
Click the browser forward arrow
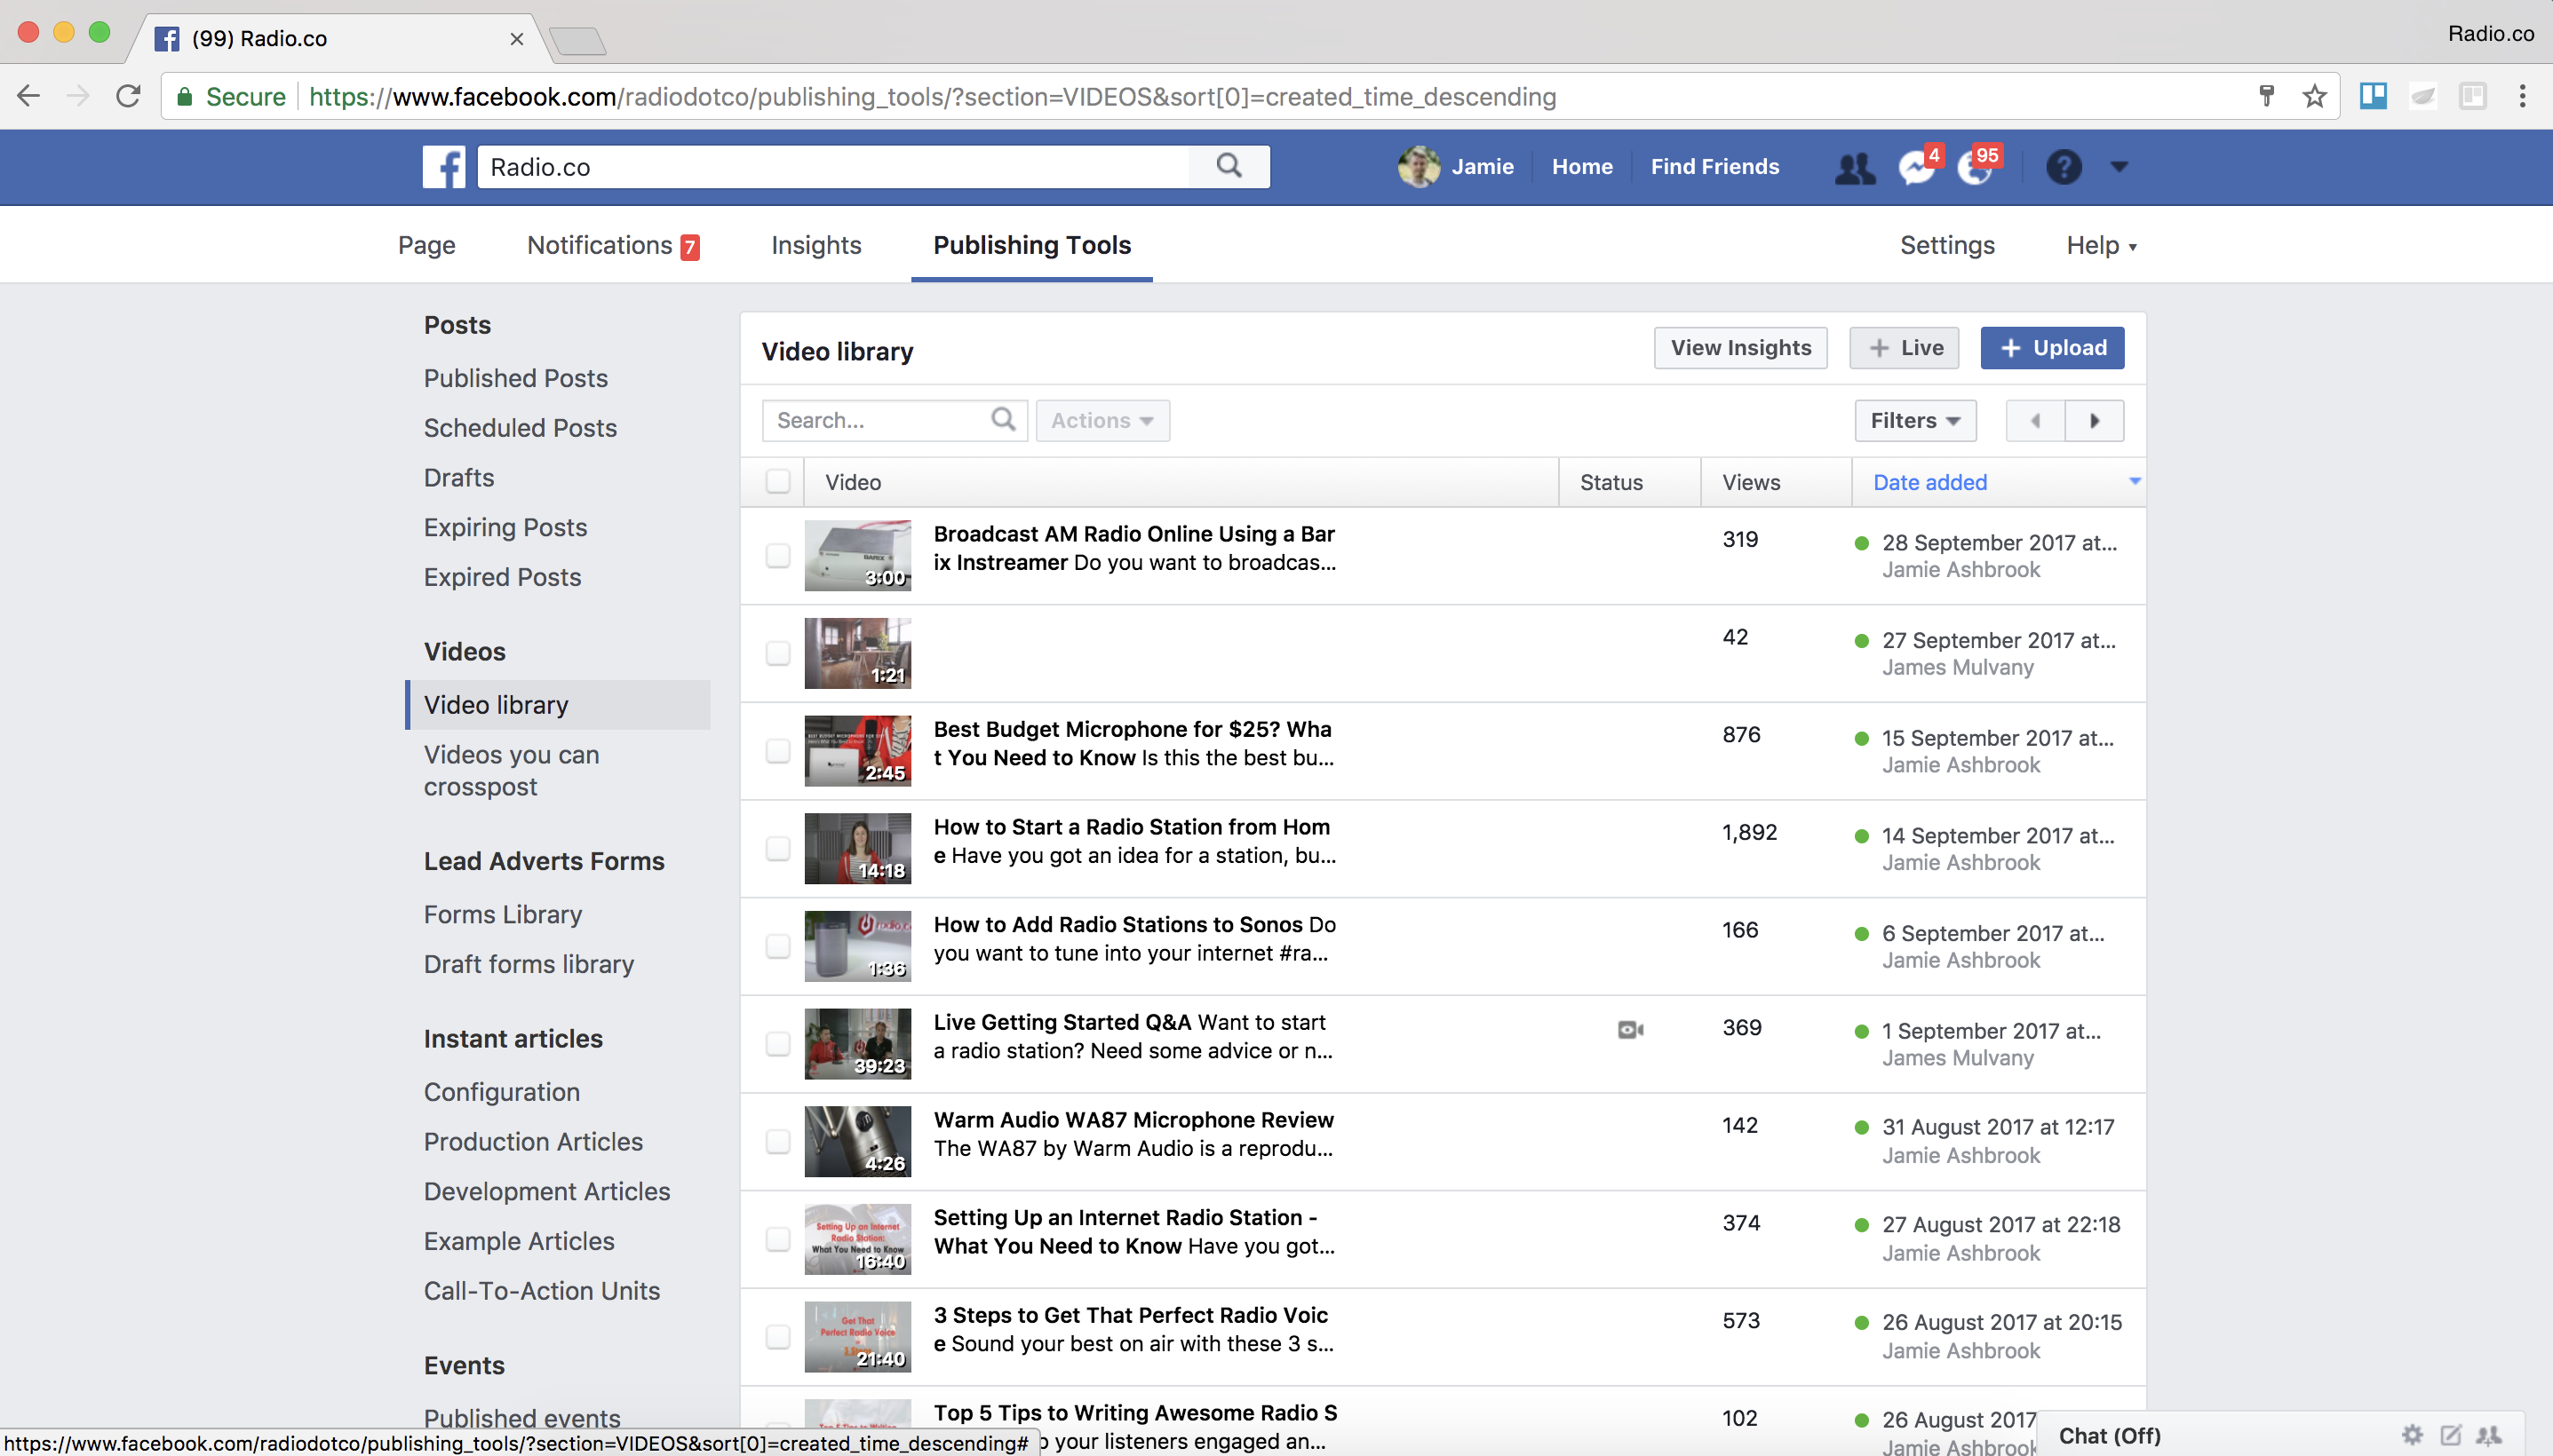tap(78, 96)
